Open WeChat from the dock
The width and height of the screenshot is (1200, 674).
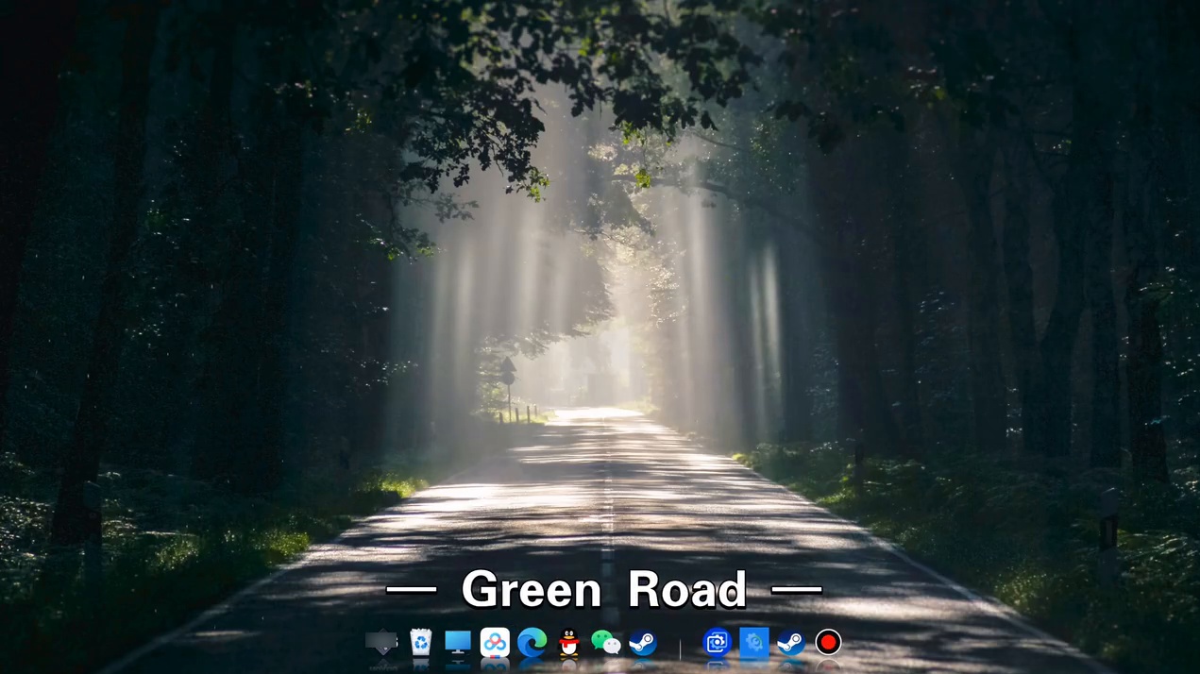point(605,643)
